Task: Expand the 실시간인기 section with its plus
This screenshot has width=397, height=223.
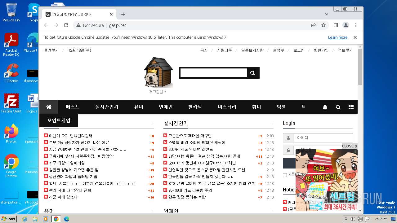Action: coord(272,123)
